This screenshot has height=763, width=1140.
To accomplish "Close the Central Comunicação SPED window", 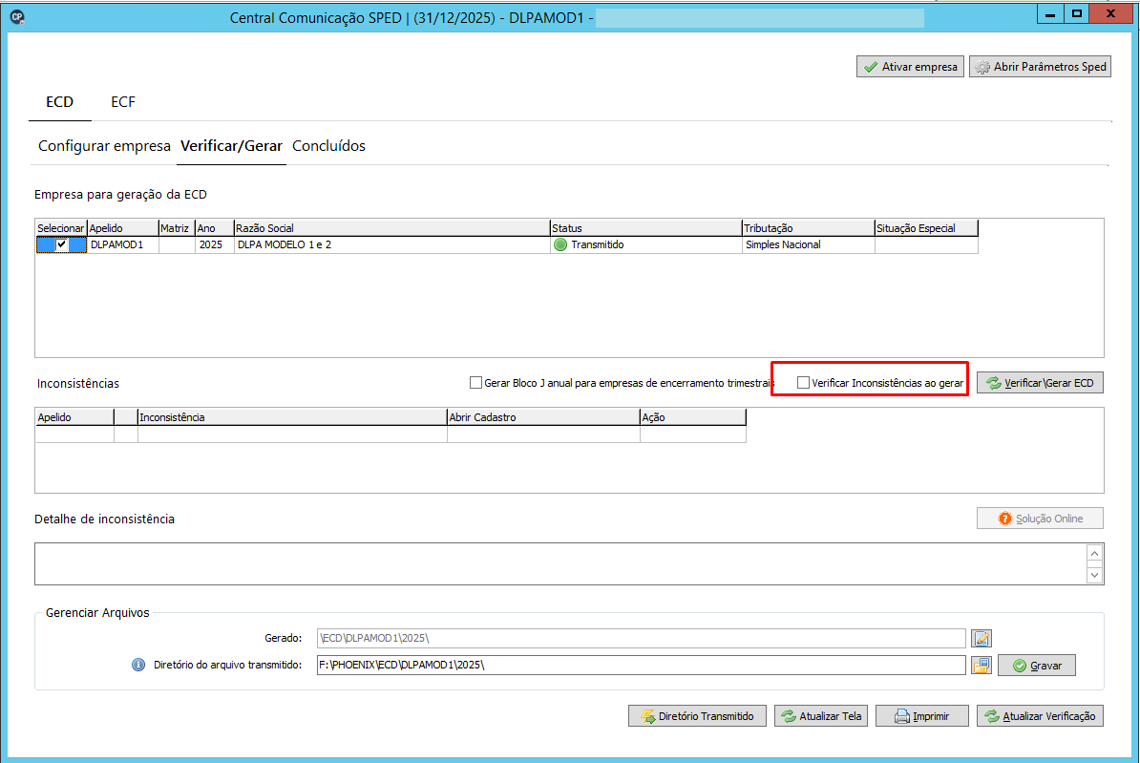I will (x=1111, y=13).
